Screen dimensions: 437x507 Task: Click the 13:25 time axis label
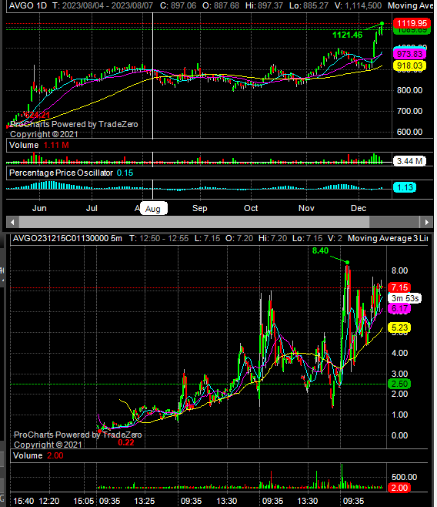click(x=145, y=501)
